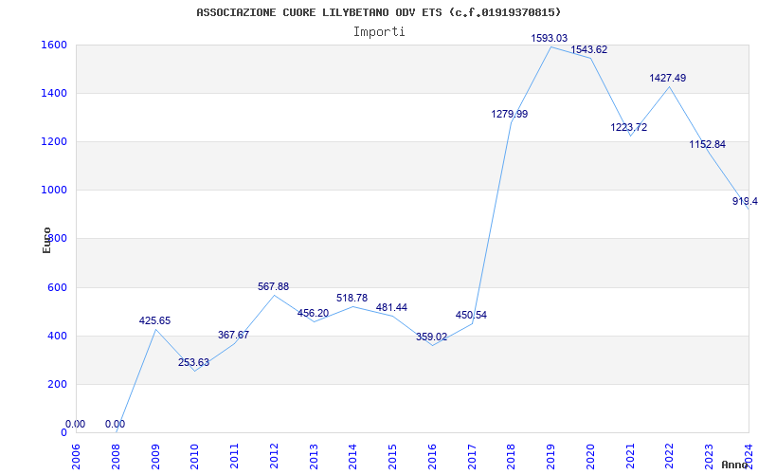Click the 0.00 label above year 2006
Viewport: 758px width, 474px height.
tap(76, 424)
